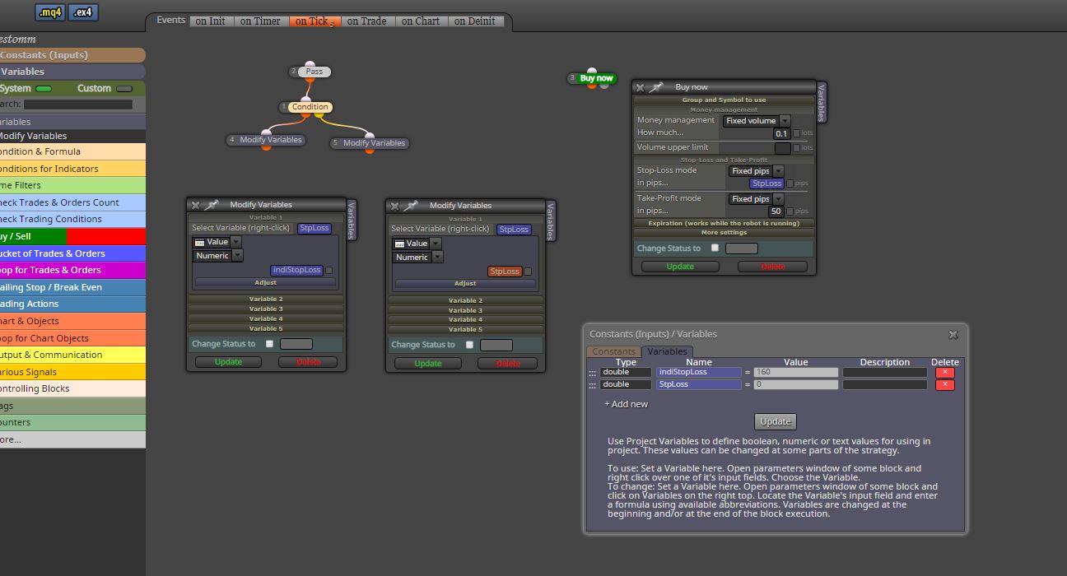Image resolution: width=1067 pixels, height=576 pixels.
Task: Click the + Add new link
Action: click(626, 404)
